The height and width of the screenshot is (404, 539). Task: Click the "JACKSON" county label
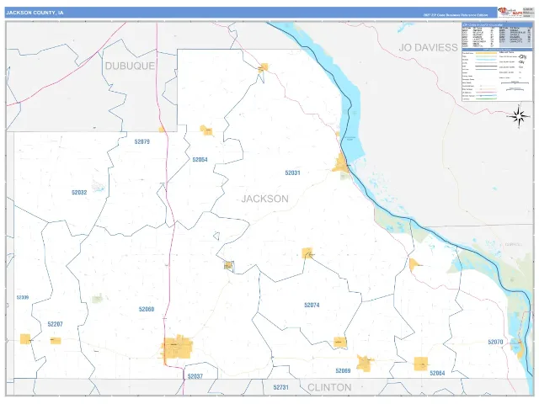[264, 199]
